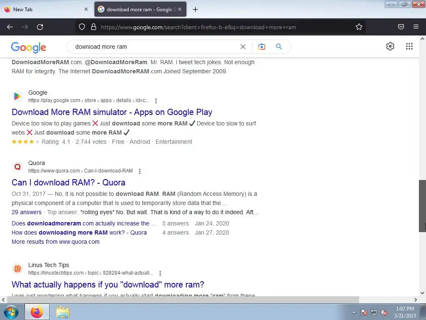Go back using the browser back arrow
Screen dimensions: 426x320
(10, 27)
